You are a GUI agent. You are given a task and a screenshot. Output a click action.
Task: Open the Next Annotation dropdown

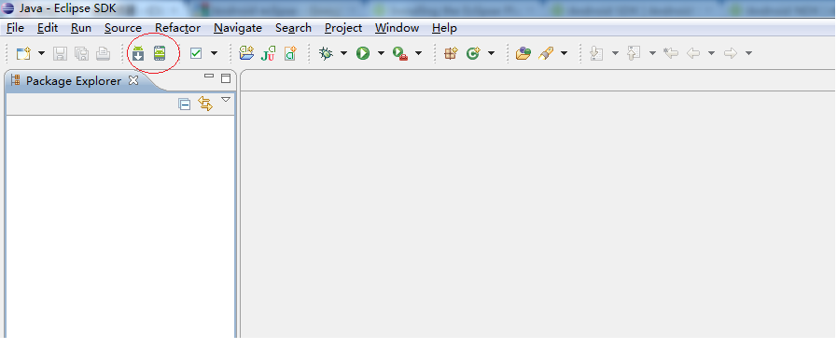615,53
